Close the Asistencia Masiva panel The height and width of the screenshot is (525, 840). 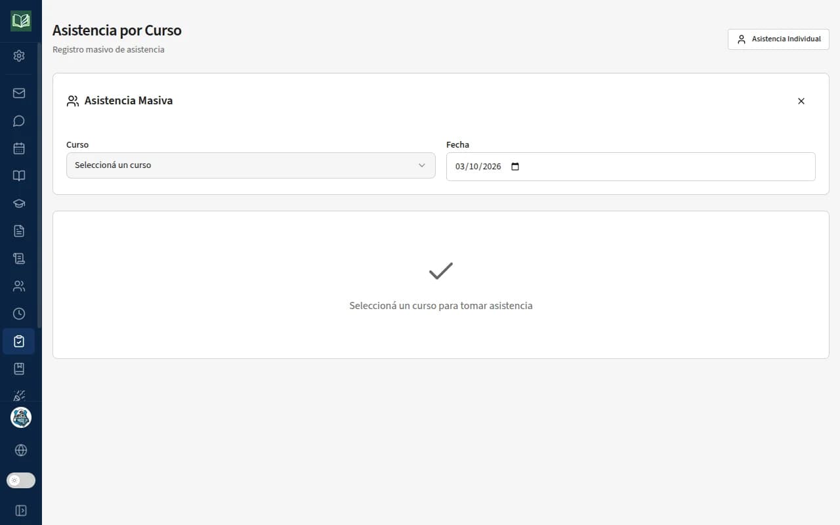pyautogui.click(x=801, y=101)
